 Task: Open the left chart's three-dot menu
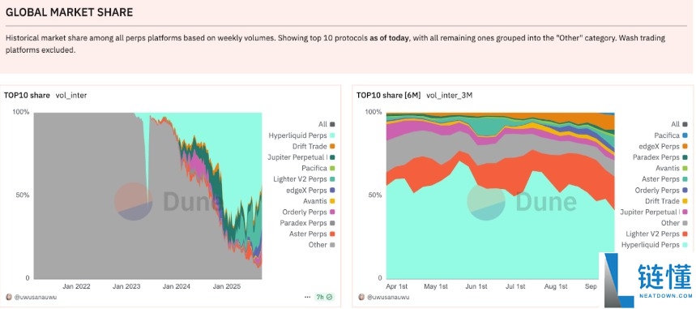coord(308,297)
